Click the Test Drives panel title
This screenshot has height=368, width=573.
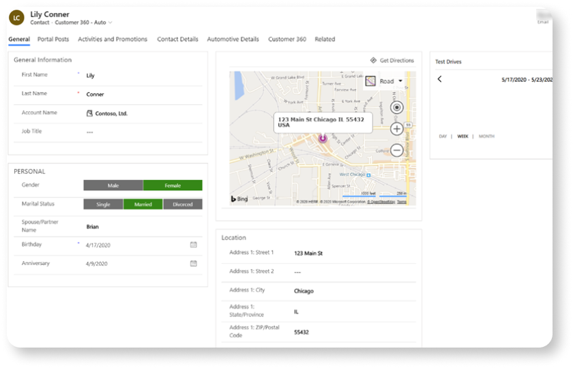click(448, 62)
